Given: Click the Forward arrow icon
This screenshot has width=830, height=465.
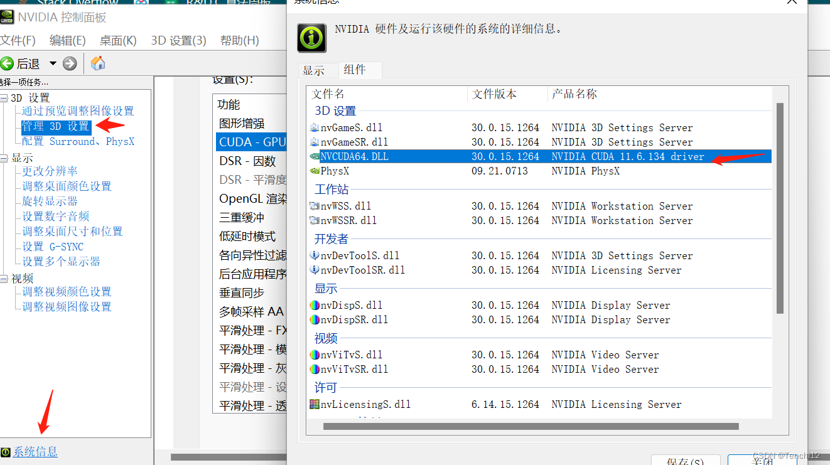Looking at the screenshot, I should (70, 63).
